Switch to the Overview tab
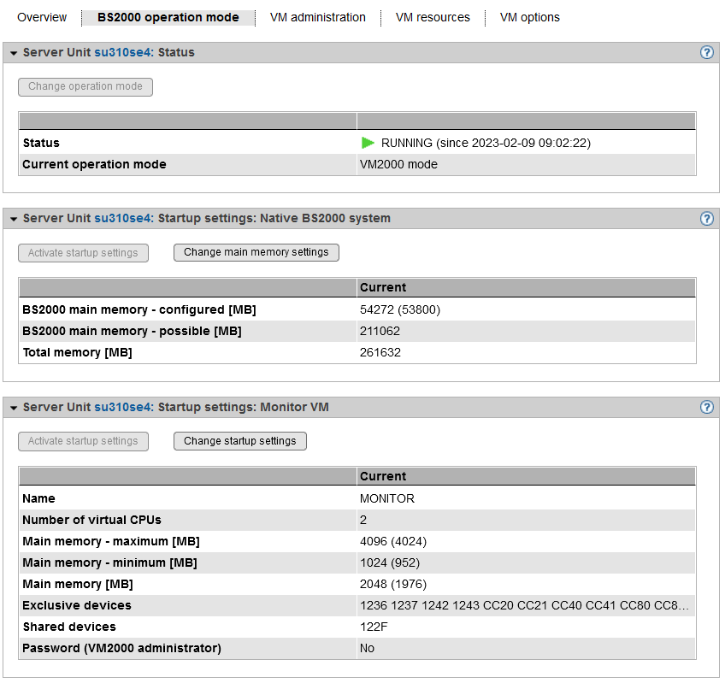Viewport: 725px width, 683px height. pos(42,17)
